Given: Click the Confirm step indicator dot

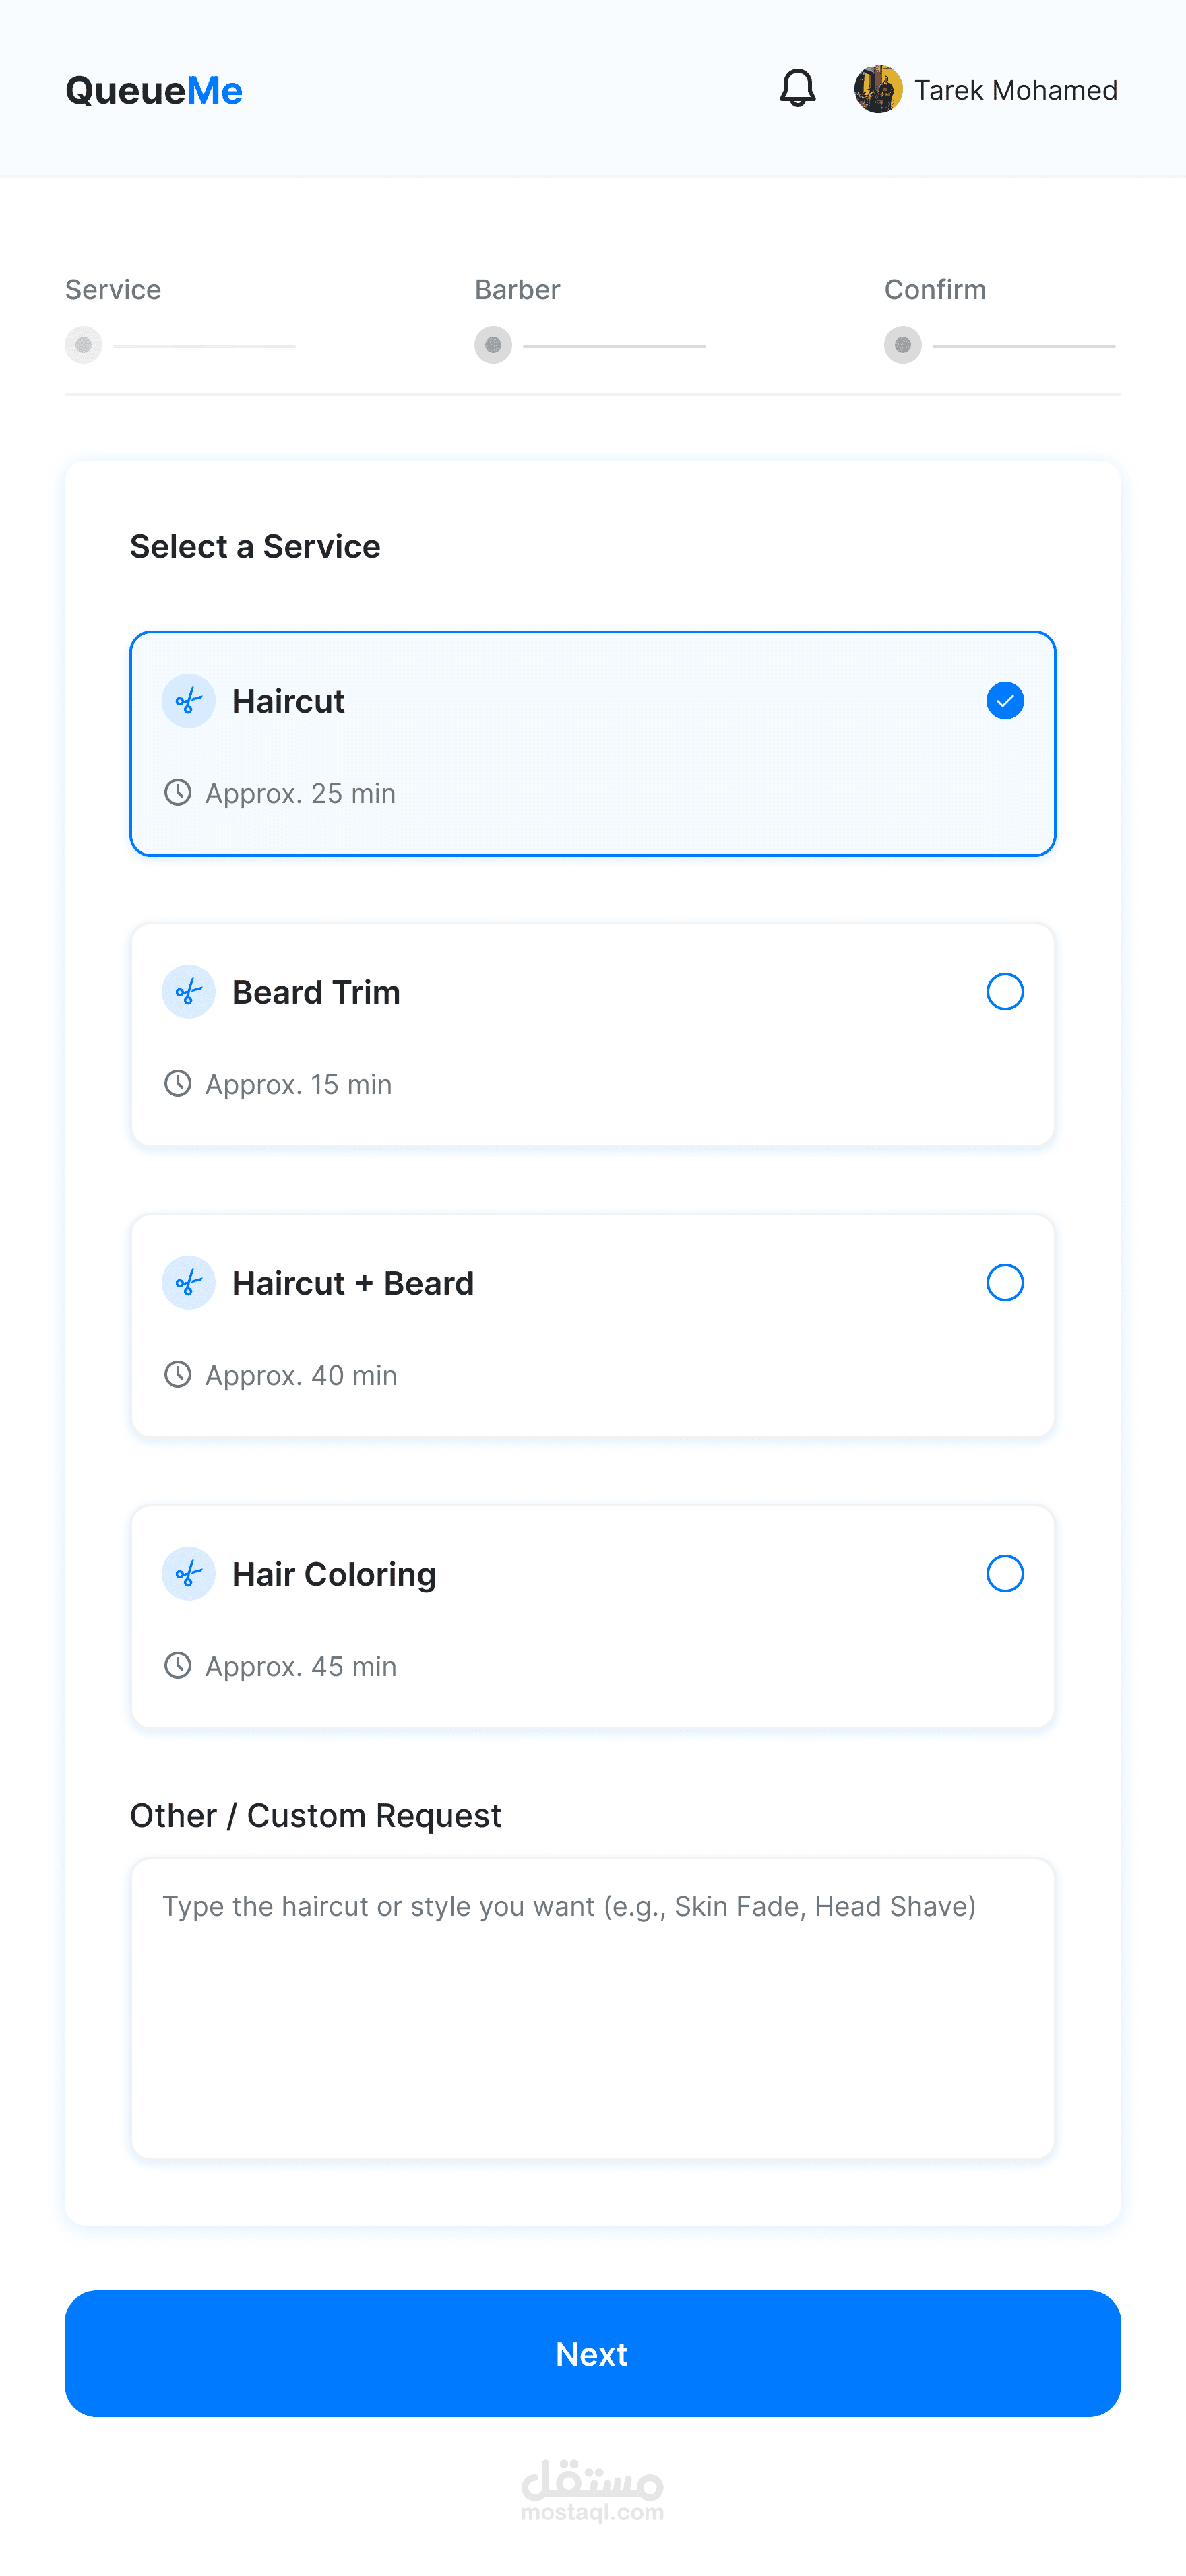Looking at the screenshot, I should [x=902, y=345].
